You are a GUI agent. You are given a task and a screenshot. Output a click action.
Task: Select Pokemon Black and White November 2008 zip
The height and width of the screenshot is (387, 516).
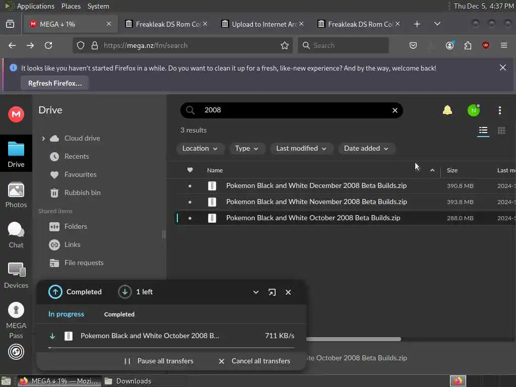pyautogui.click(x=316, y=202)
